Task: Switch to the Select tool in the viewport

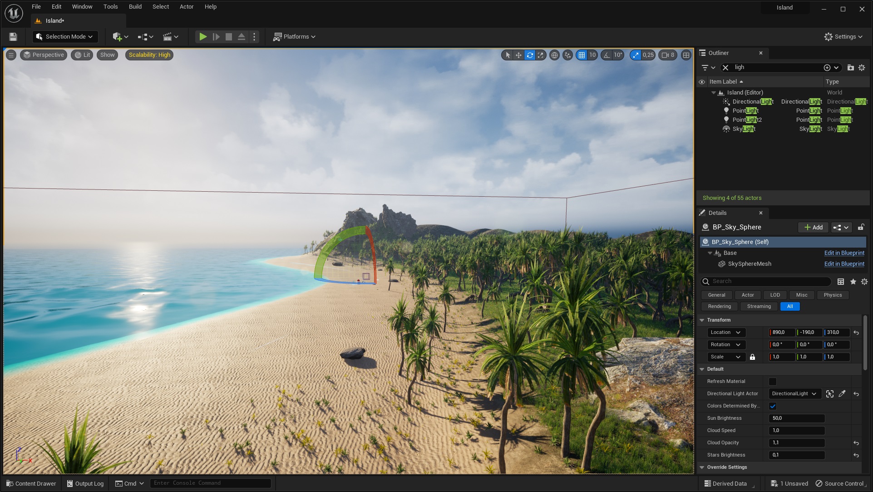Action: [507, 55]
